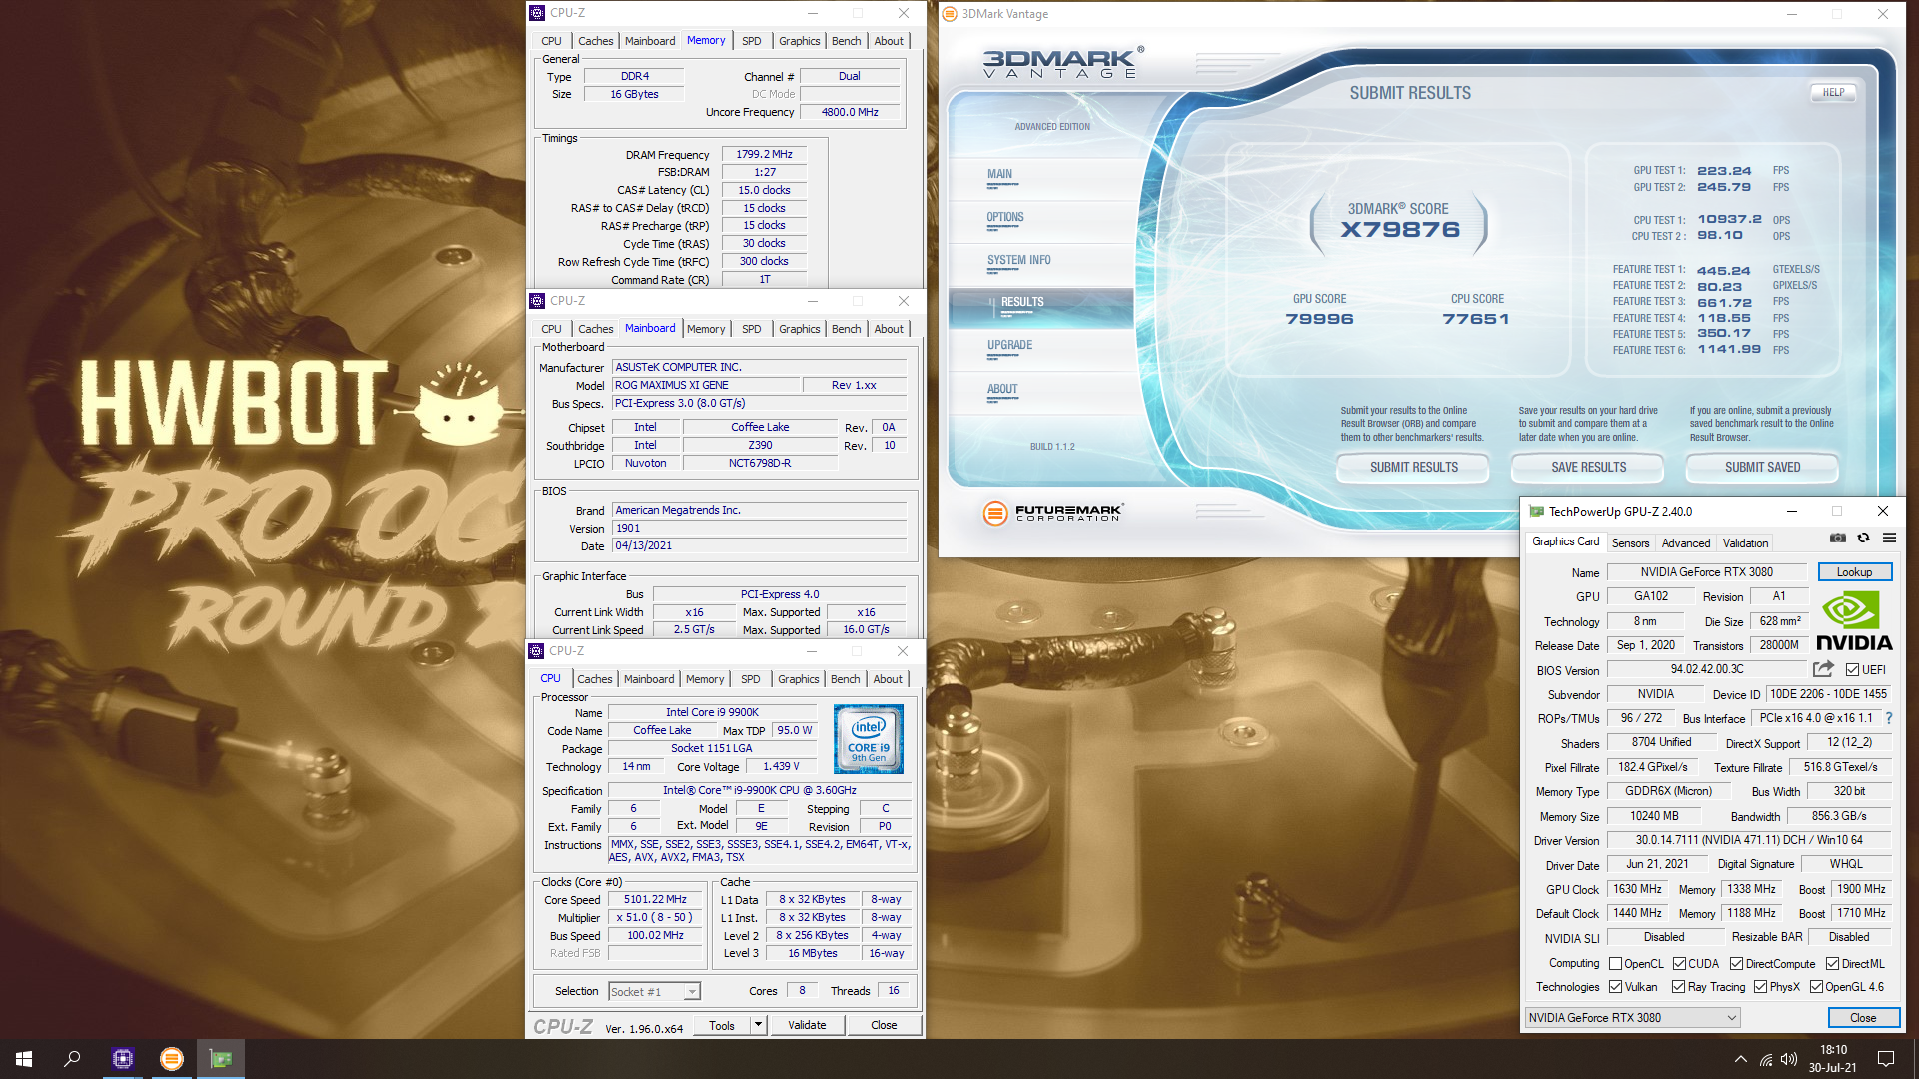This screenshot has width=1919, height=1079.
Task: Toggle the PhysX checkbox
Action: click(1760, 987)
